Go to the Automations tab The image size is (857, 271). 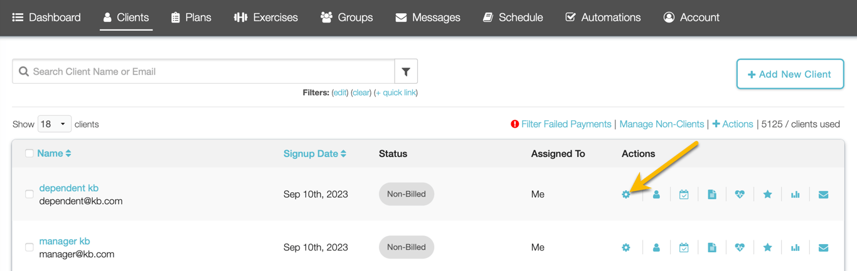pos(603,18)
